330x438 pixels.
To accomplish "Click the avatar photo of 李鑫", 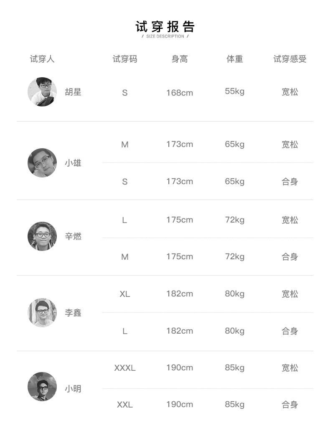I will click(42, 313).
